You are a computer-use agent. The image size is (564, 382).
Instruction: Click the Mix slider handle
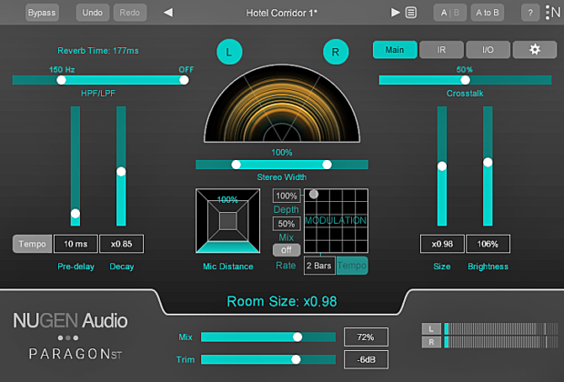click(297, 337)
